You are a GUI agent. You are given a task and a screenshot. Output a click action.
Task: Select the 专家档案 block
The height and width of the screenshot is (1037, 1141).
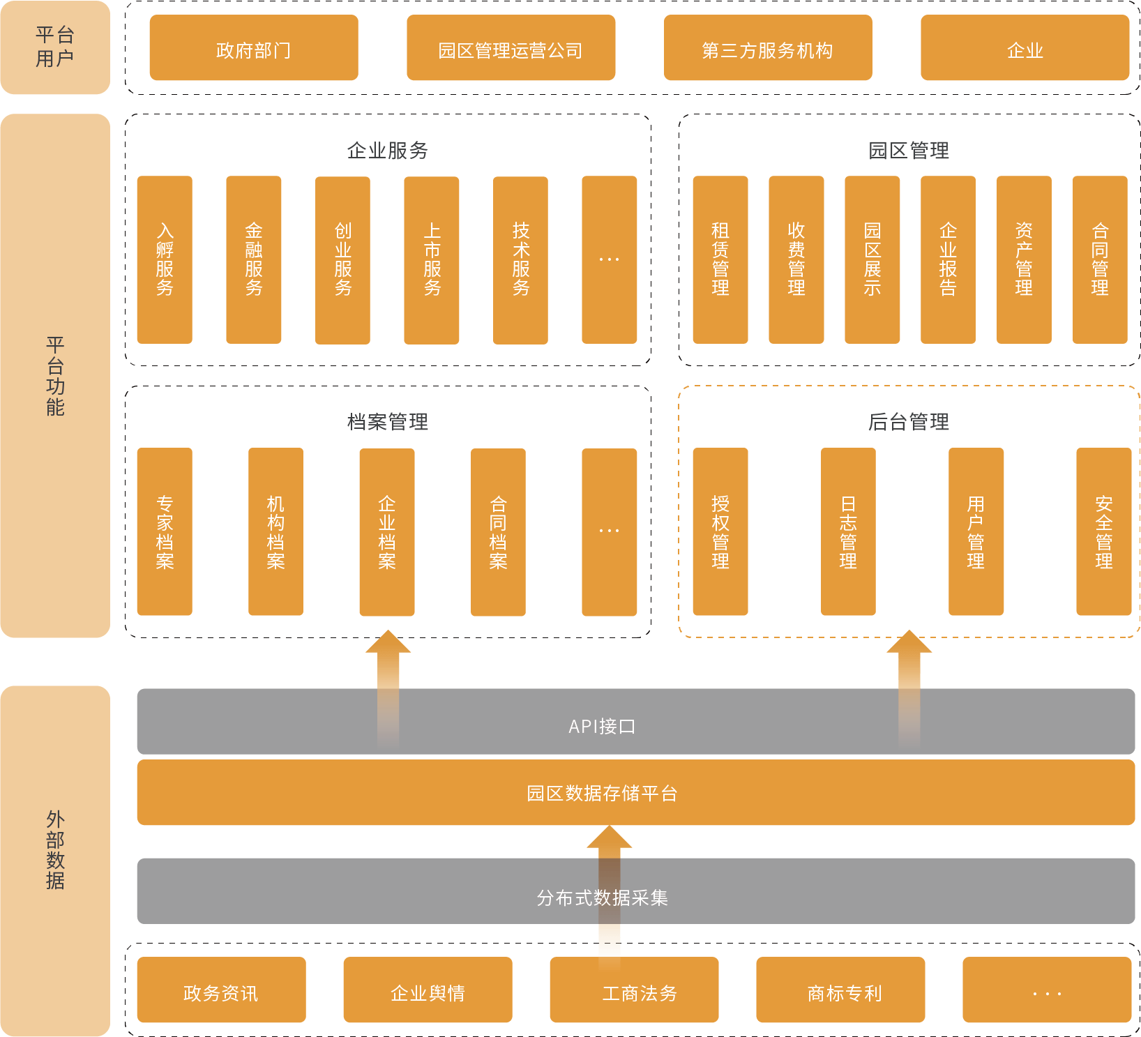(x=165, y=531)
